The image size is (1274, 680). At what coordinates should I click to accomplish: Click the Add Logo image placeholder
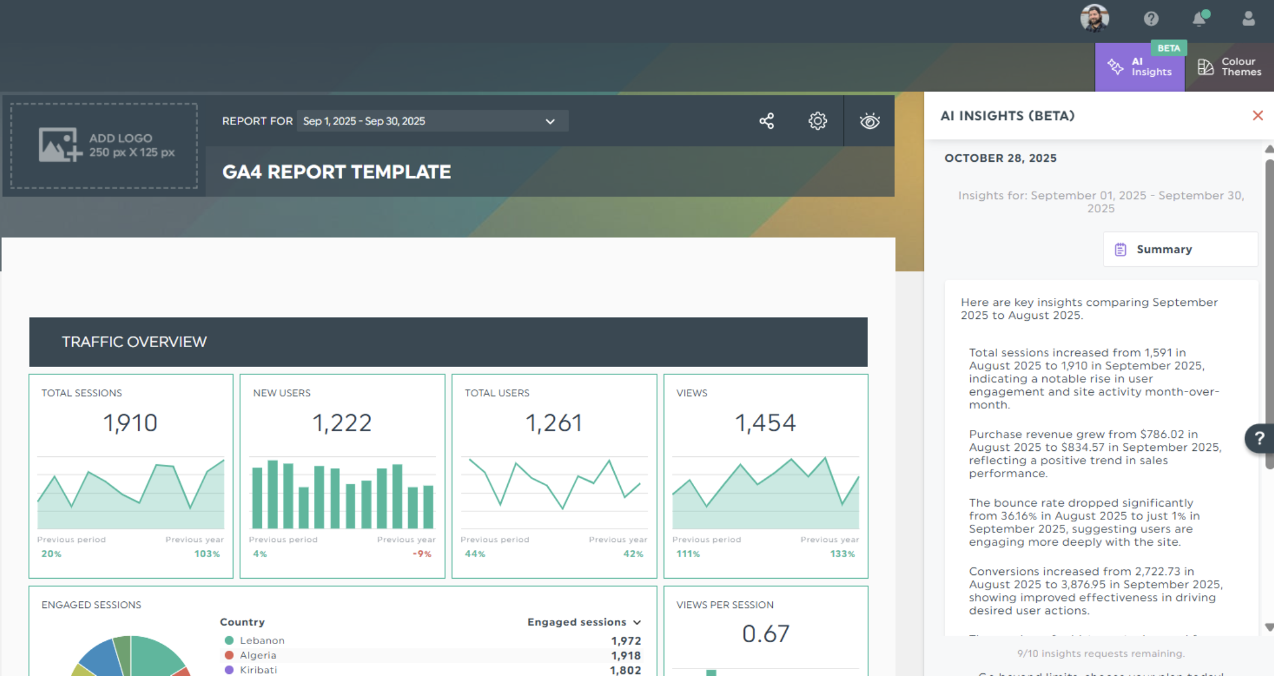click(104, 146)
